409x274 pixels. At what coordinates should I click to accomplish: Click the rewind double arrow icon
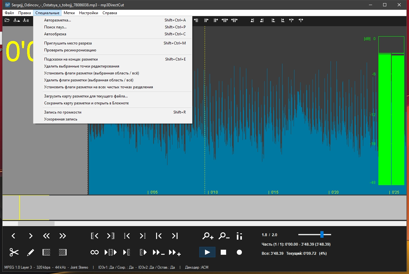[46, 236]
